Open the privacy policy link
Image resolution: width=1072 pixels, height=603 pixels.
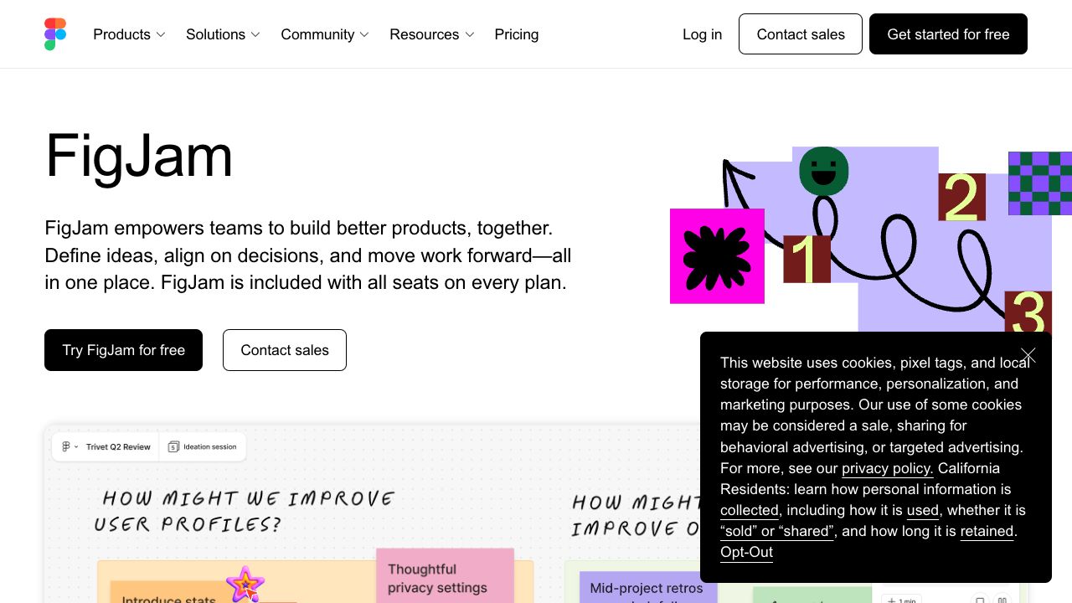coord(887,468)
